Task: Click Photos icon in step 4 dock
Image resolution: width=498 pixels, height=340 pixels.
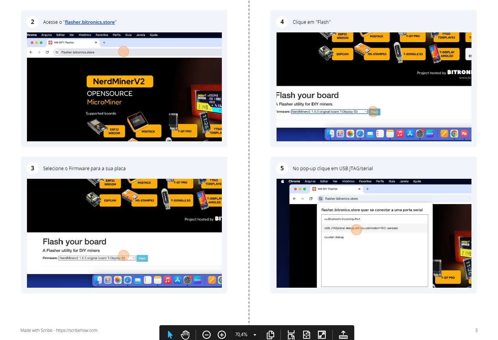Action: click(x=350, y=134)
